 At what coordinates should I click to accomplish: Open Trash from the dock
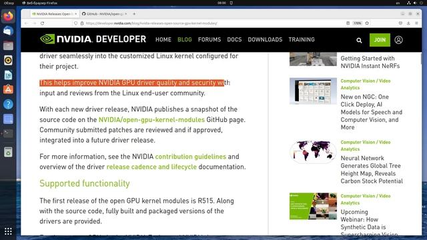click(x=8, y=153)
